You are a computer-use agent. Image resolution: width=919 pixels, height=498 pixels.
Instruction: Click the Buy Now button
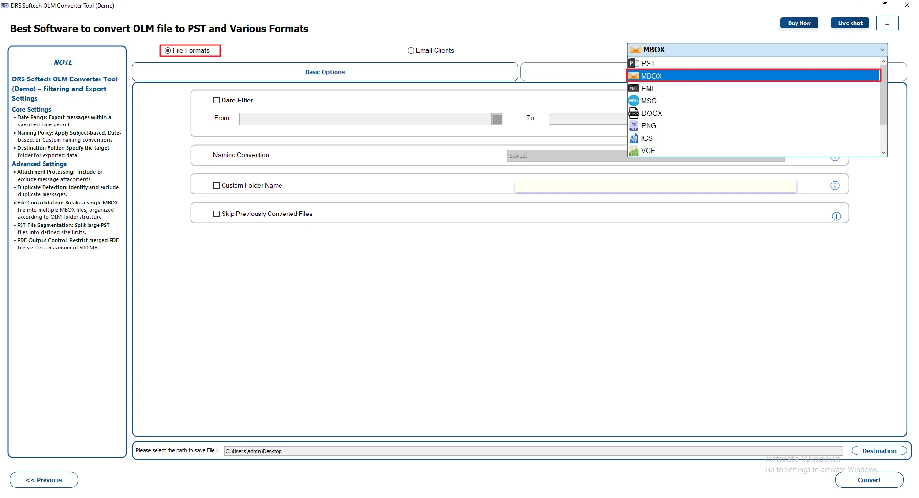pyautogui.click(x=799, y=23)
